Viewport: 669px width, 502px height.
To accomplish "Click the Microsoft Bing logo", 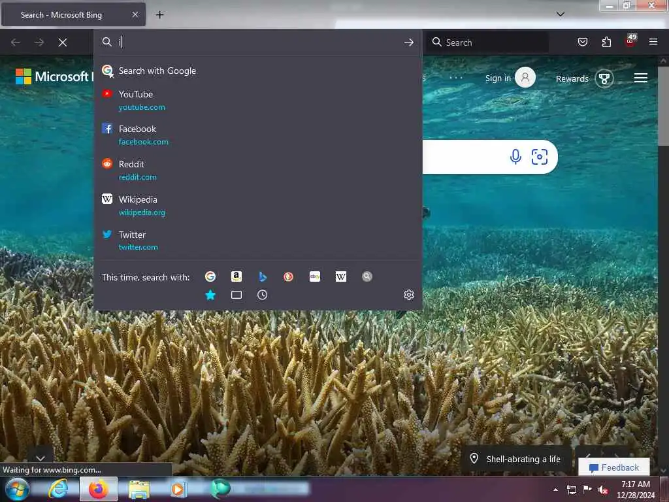I will (54, 76).
